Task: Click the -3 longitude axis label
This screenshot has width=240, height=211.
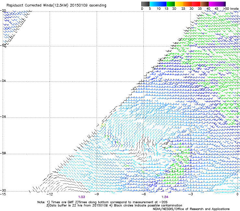Action: coord(191,194)
